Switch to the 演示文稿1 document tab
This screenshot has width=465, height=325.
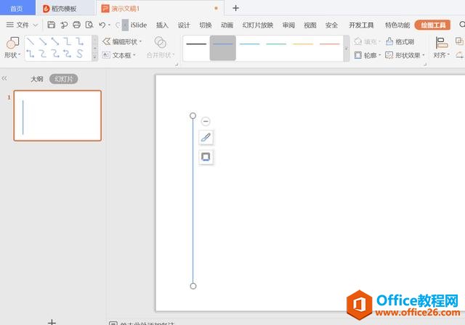(160, 8)
